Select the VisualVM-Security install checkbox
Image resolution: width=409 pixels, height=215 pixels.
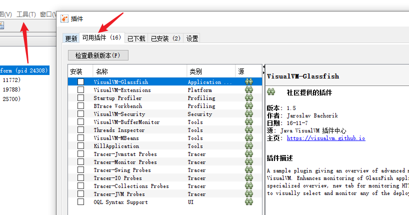point(80,114)
